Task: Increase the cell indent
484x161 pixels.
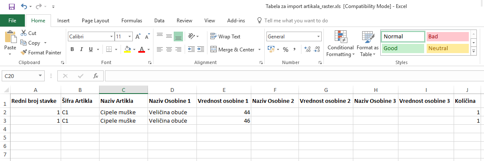Action: (201, 49)
